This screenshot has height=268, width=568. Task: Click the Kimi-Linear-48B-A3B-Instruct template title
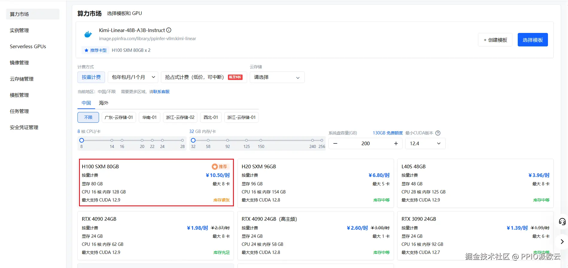pos(132,30)
